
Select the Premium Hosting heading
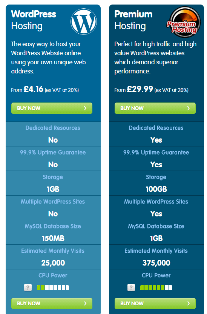tap(133, 20)
